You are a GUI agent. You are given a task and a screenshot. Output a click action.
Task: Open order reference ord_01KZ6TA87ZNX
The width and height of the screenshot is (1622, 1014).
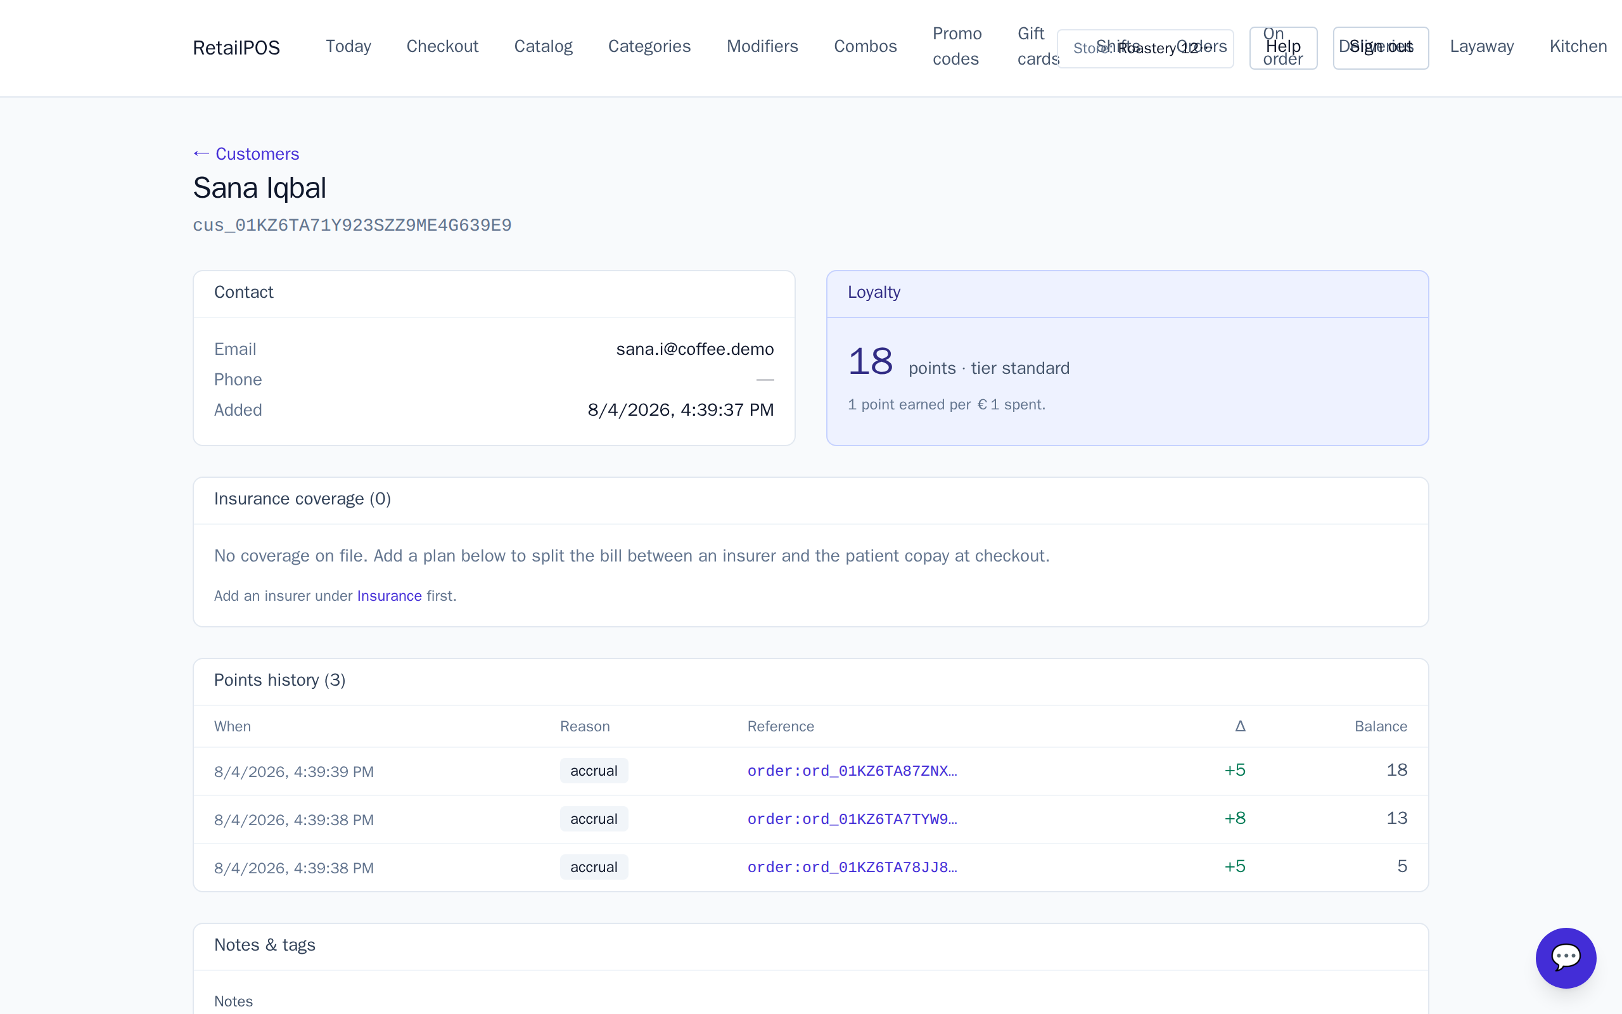coord(852,771)
